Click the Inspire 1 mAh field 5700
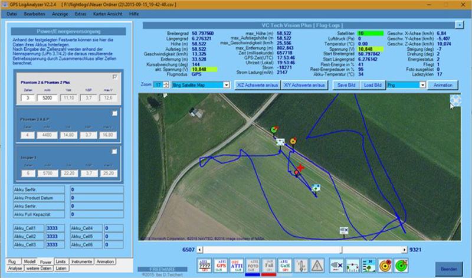472x278 pixels. (x=48, y=173)
